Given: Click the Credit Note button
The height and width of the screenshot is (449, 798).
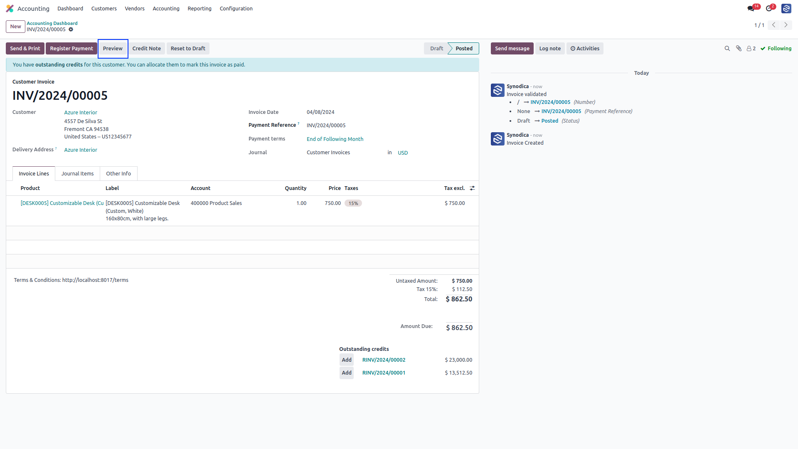Looking at the screenshot, I should (x=146, y=49).
